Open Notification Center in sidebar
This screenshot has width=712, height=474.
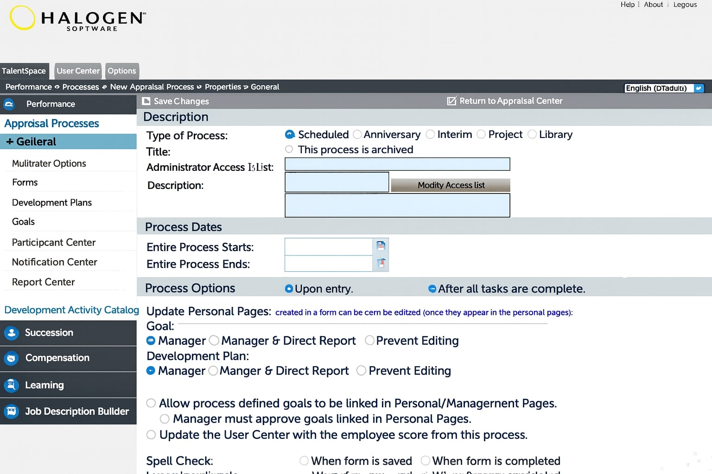(54, 262)
